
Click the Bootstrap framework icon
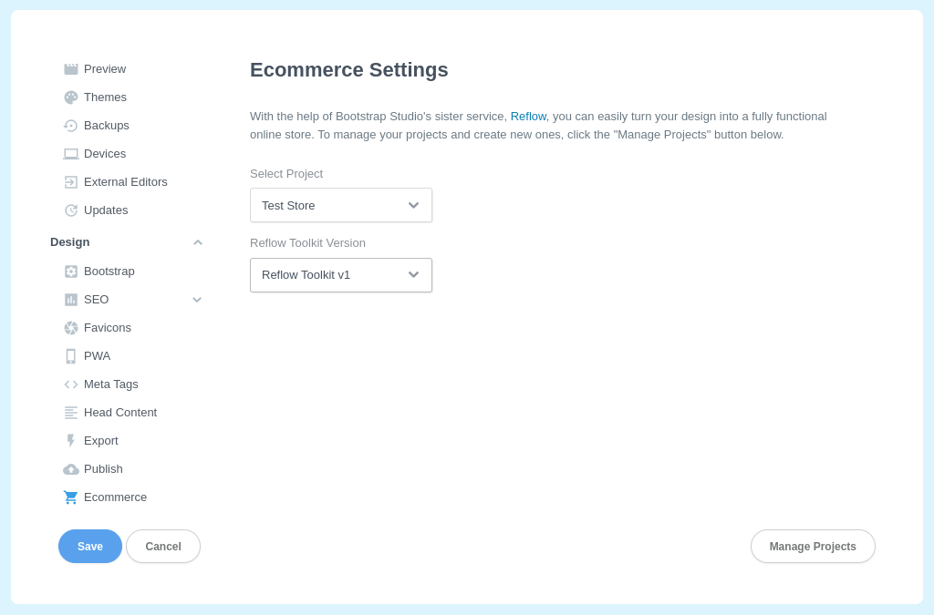tap(70, 271)
